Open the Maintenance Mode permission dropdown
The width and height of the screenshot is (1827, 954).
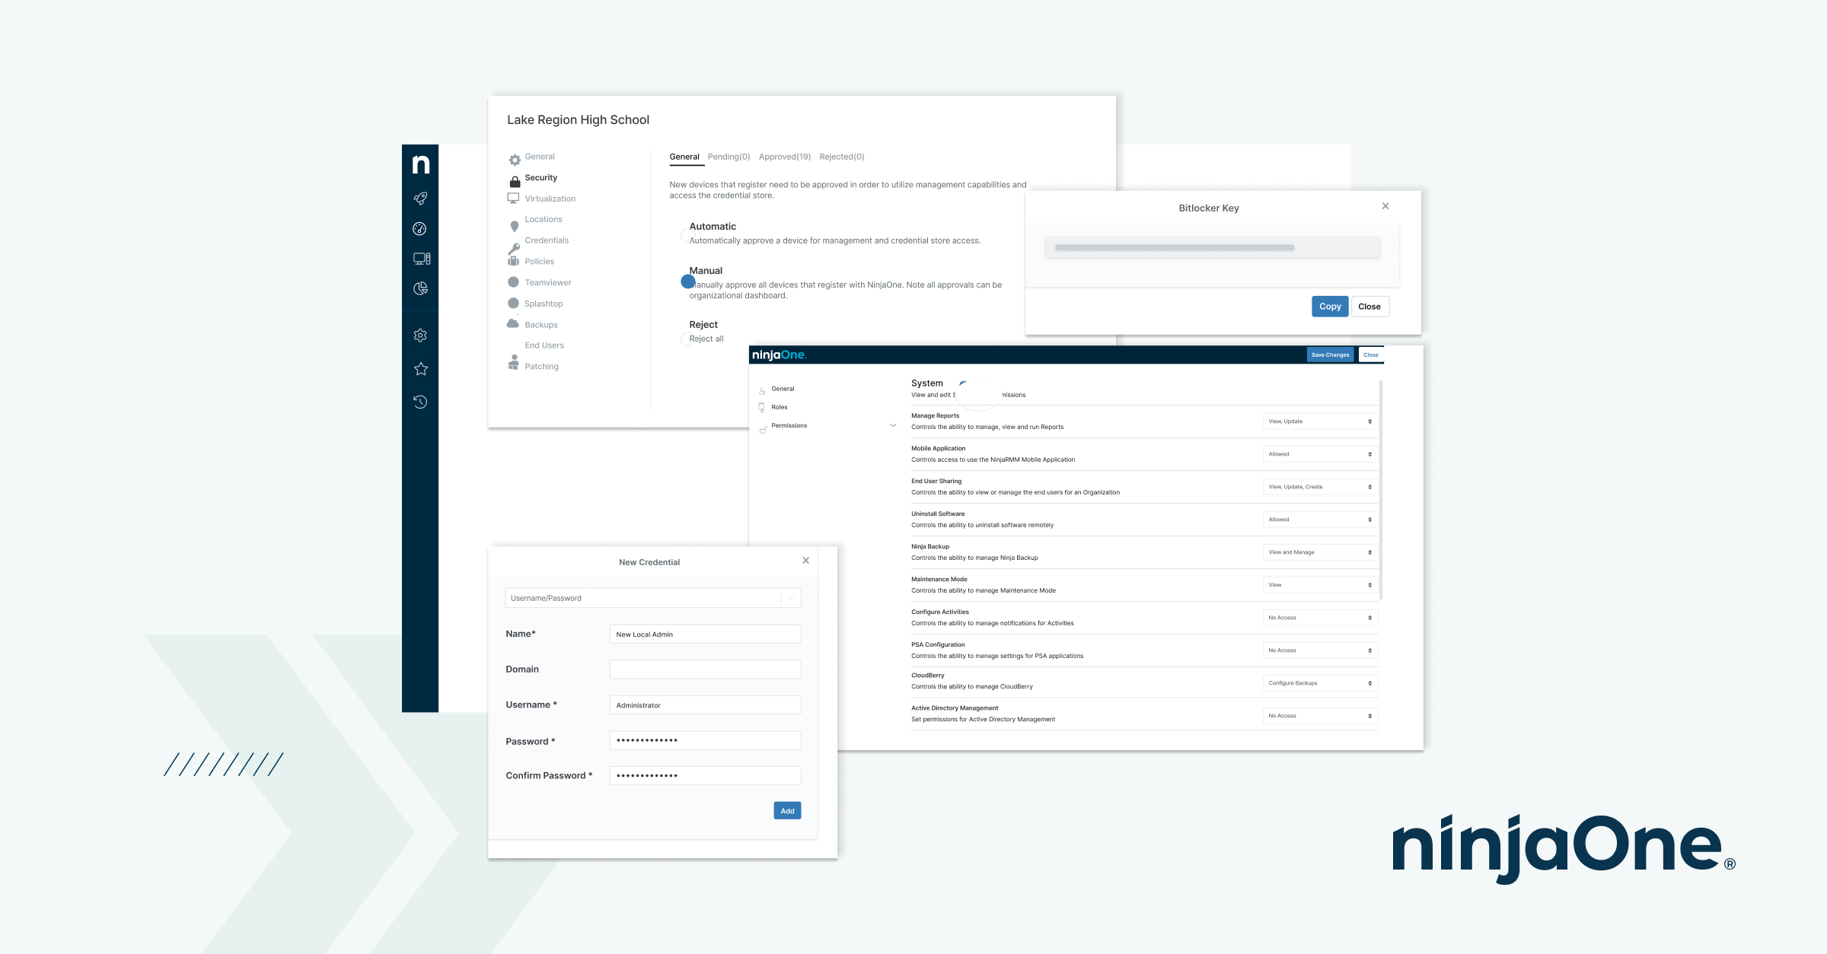pyautogui.click(x=1320, y=585)
